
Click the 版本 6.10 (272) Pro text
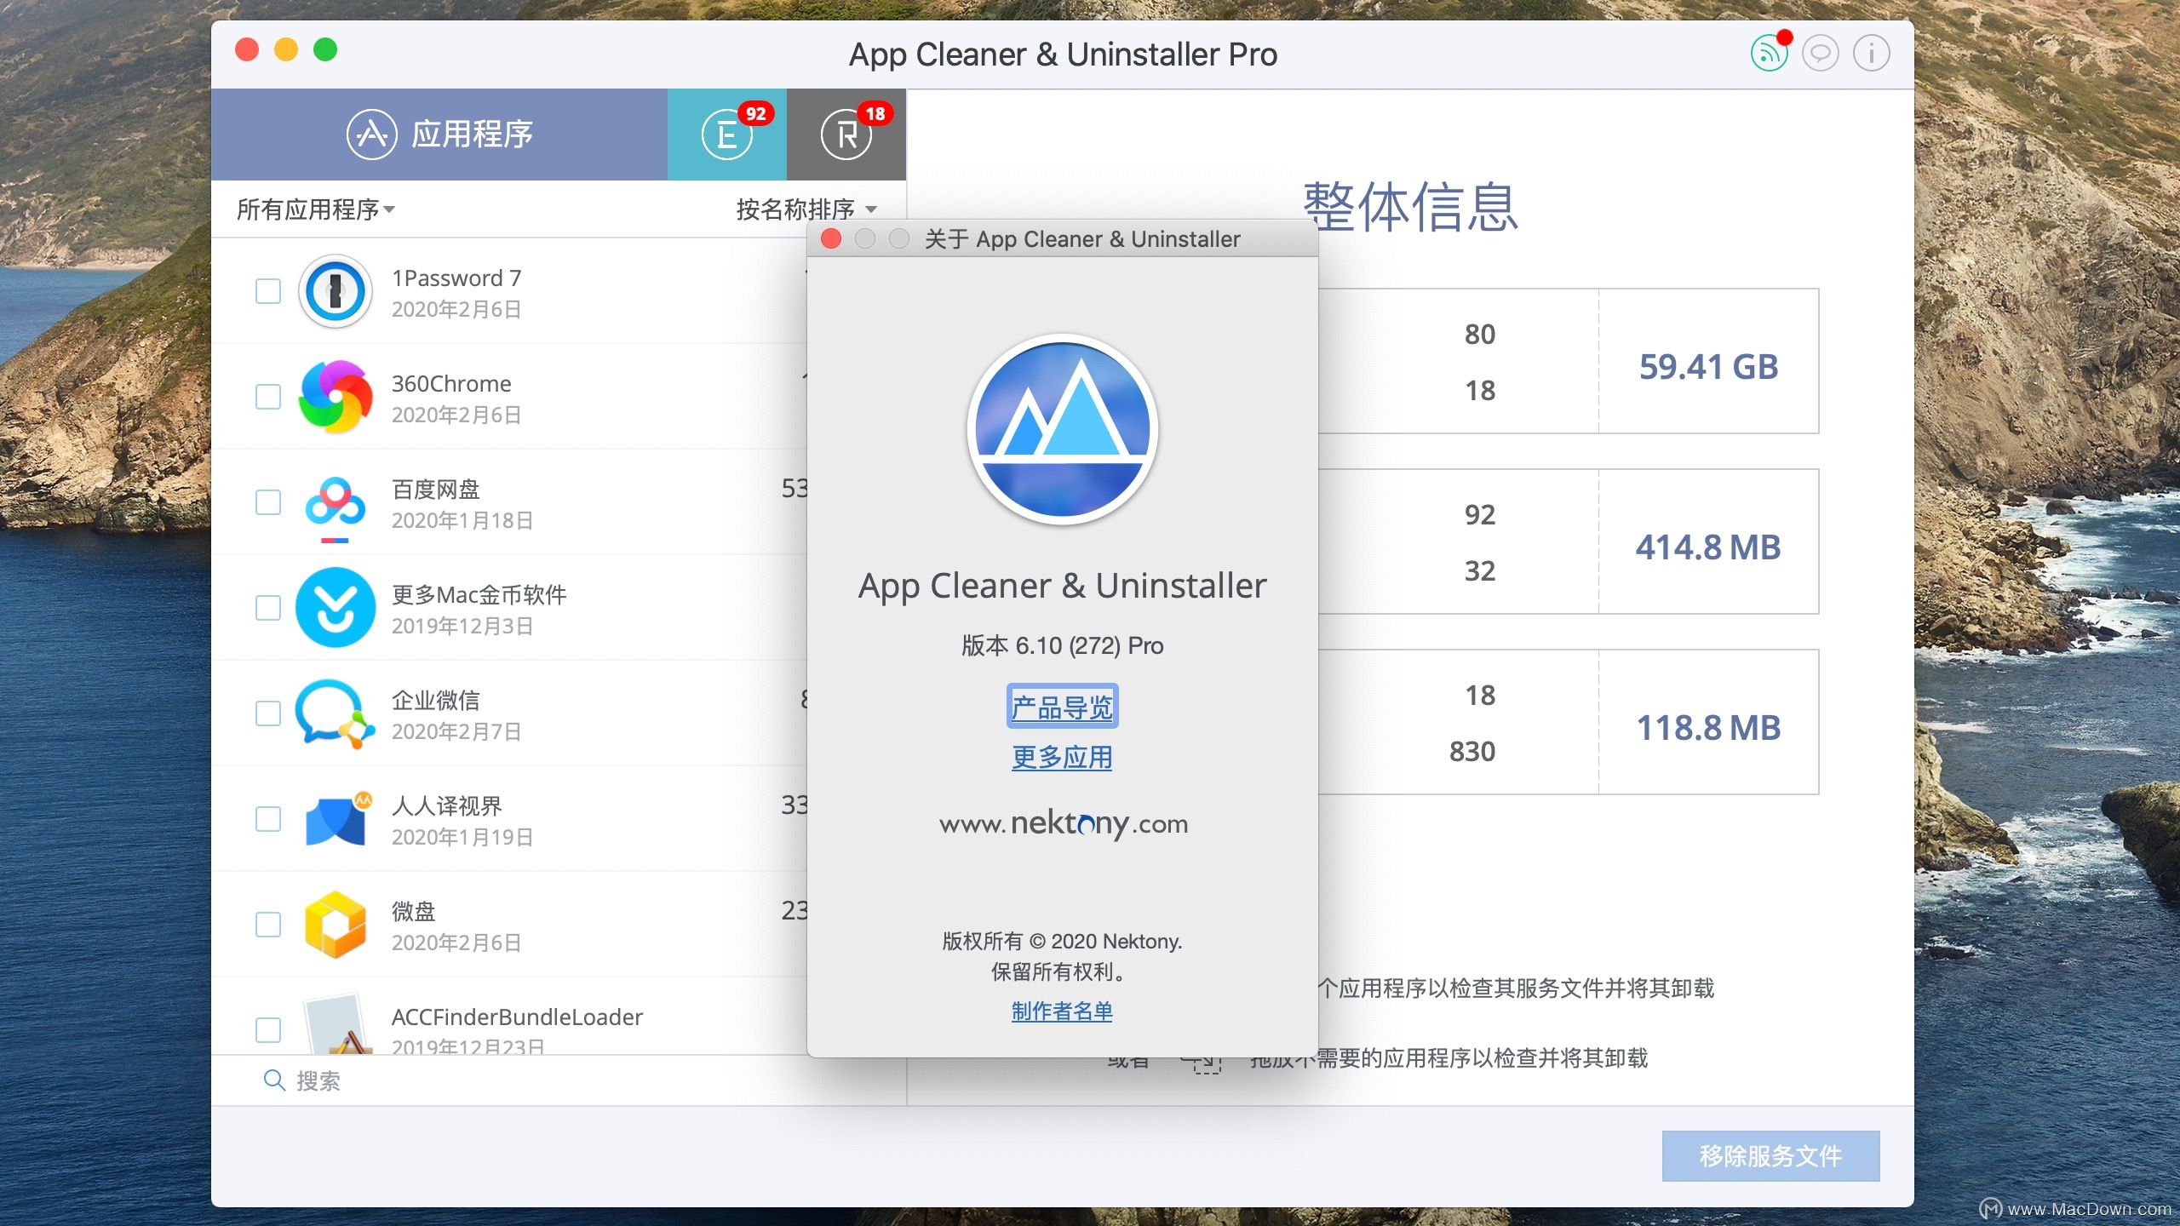(1062, 645)
